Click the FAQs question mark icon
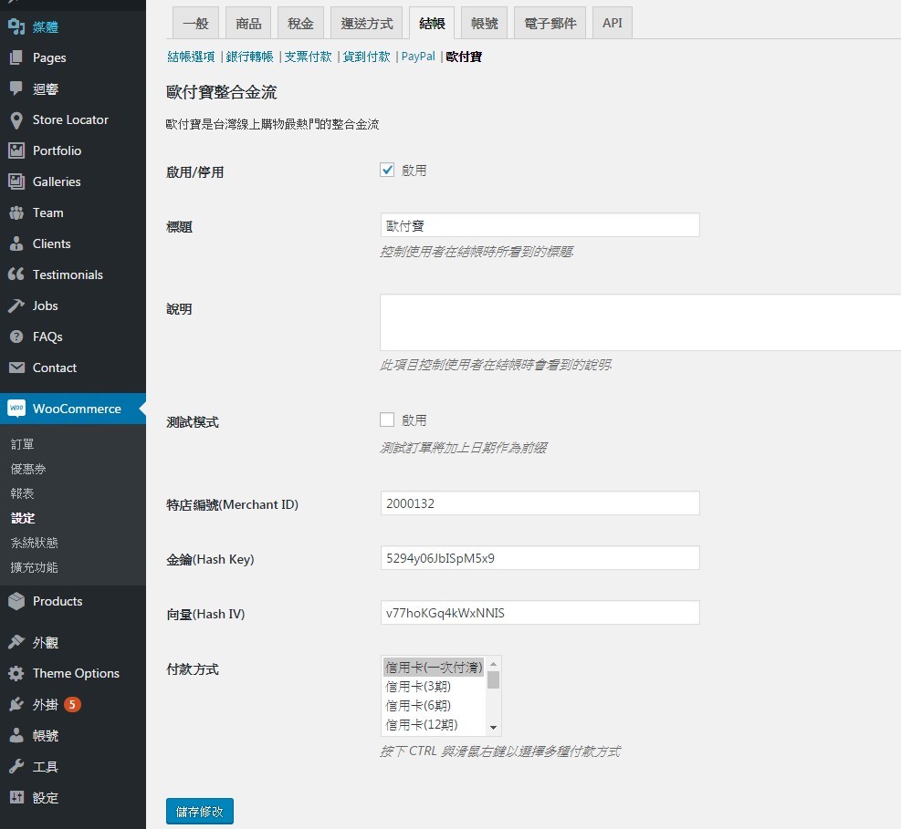 click(x=16, y=337)
